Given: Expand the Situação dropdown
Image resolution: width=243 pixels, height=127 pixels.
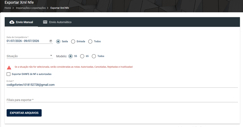Looking at the screenshot, I should pos(30,56).
